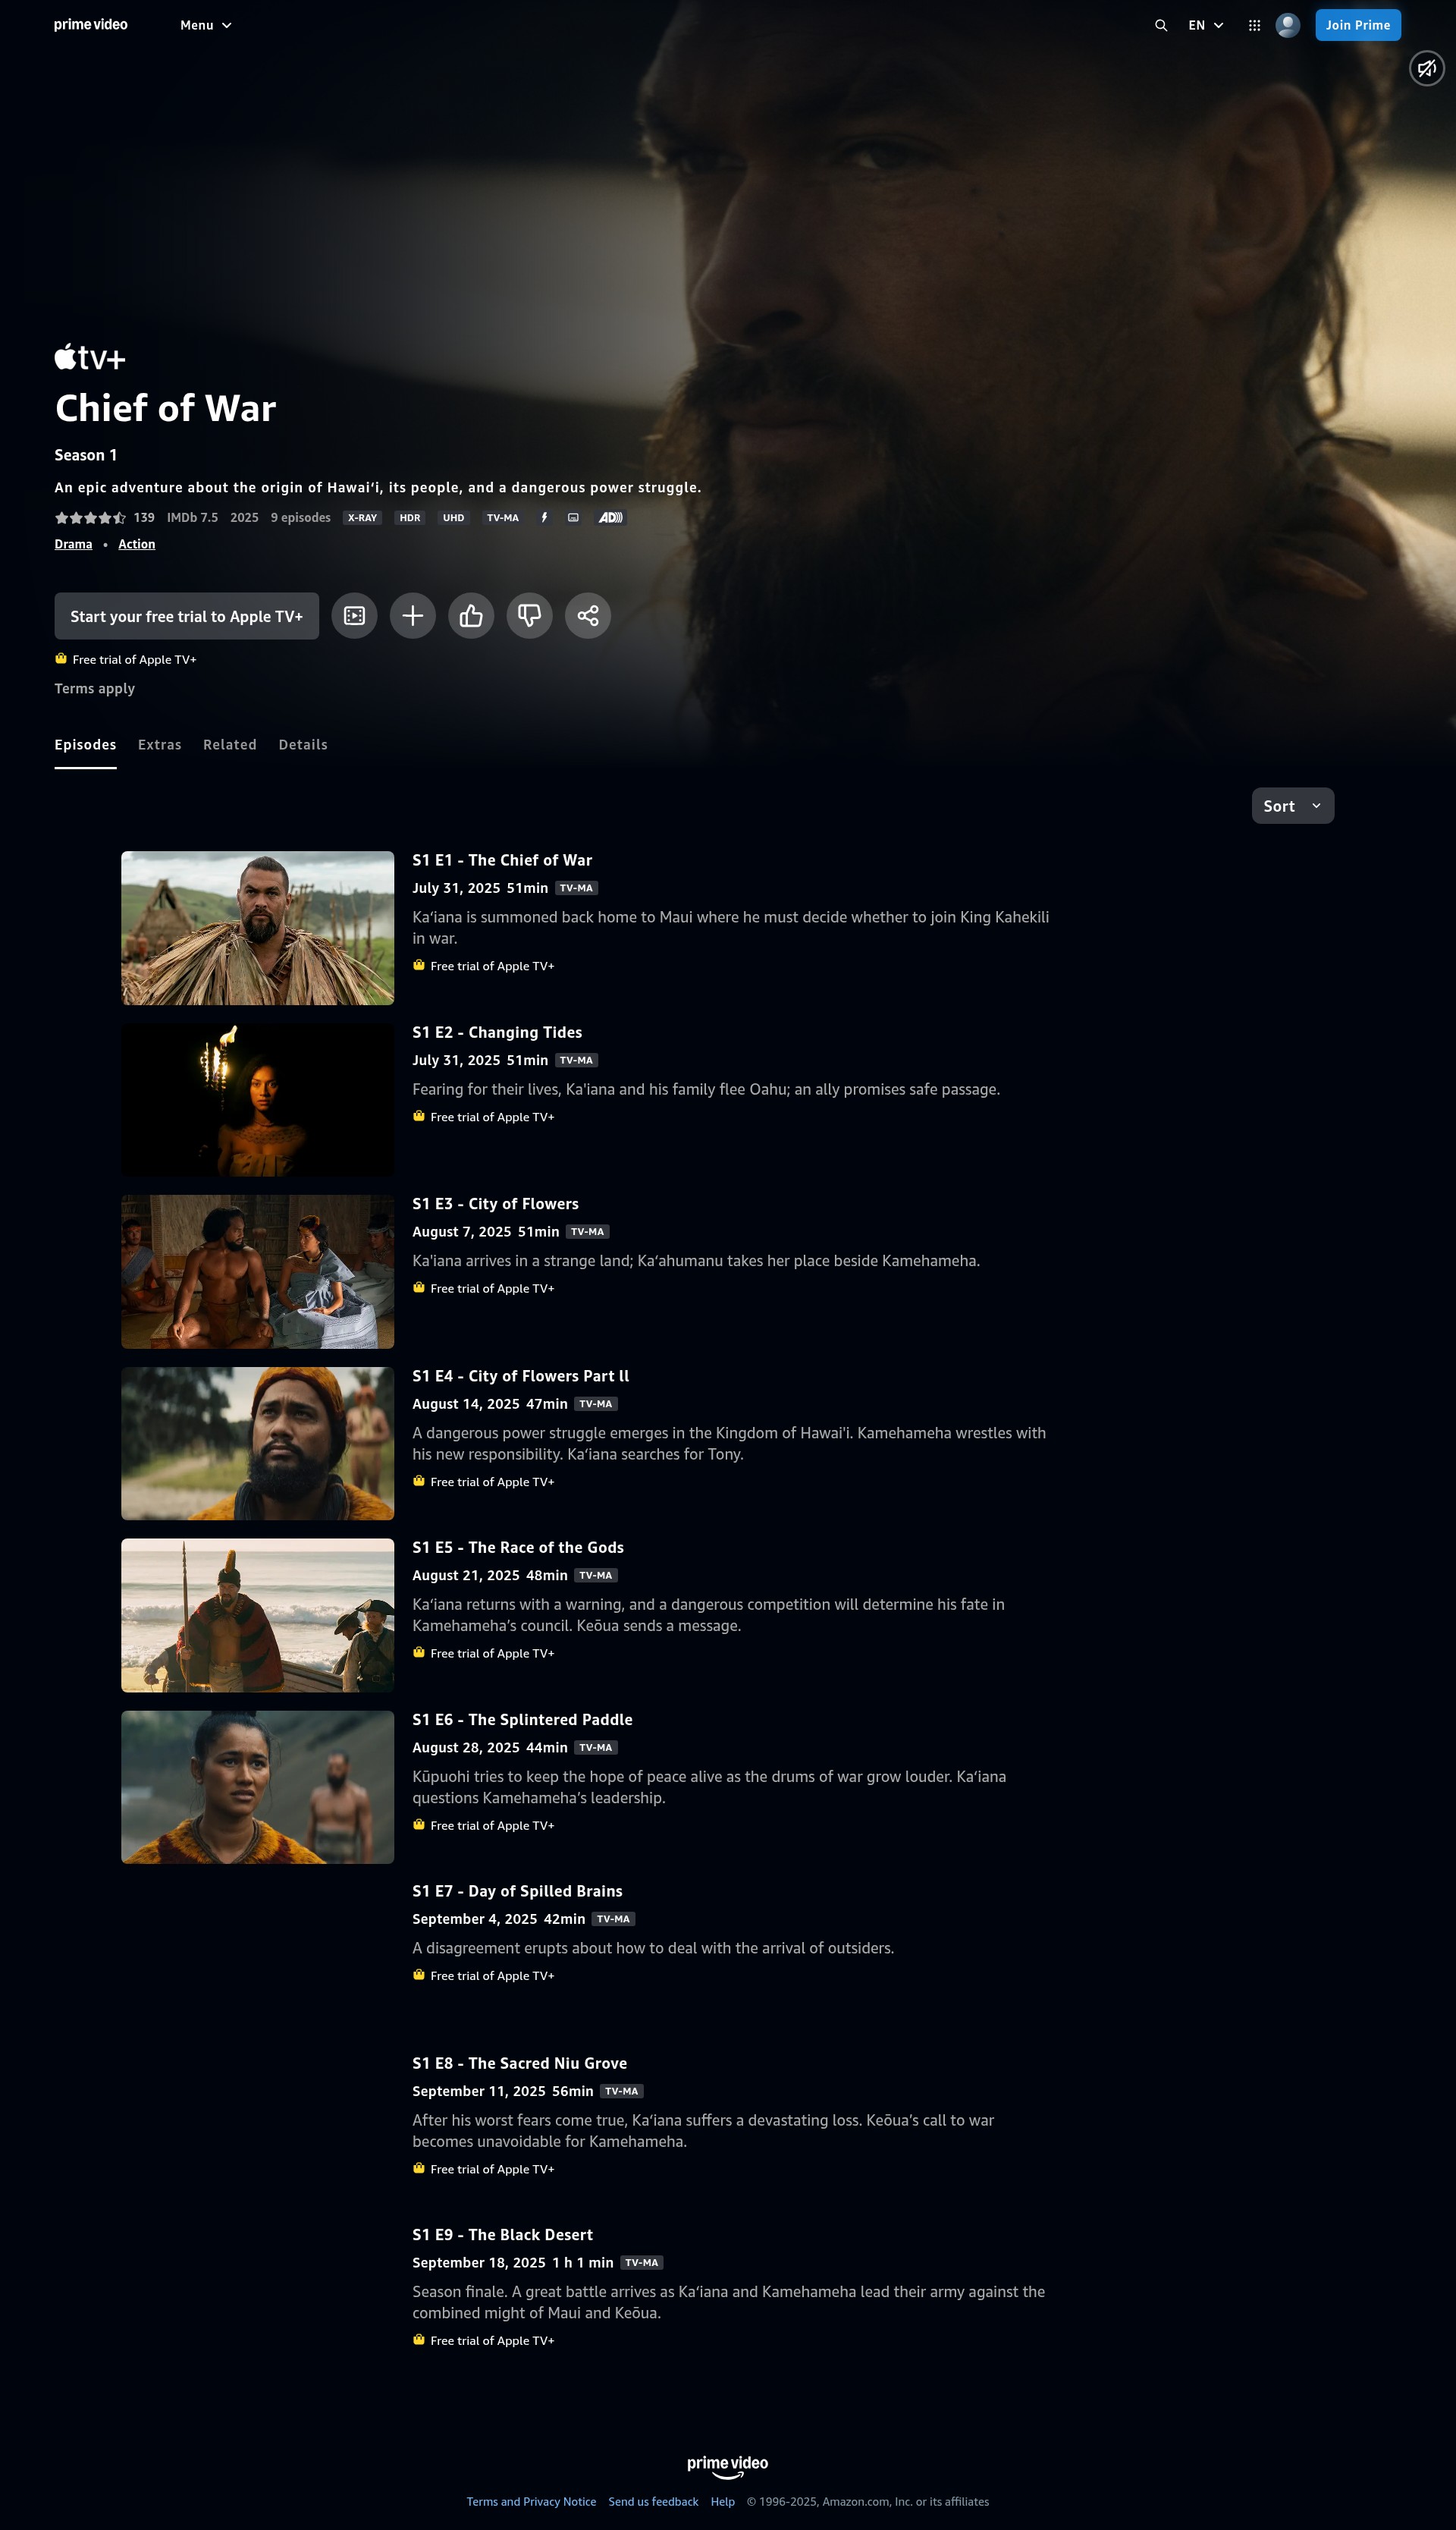This screenshot has height=2530, width=1456.
Task: Click the Join Prime button
Action: pos(1358,25)
